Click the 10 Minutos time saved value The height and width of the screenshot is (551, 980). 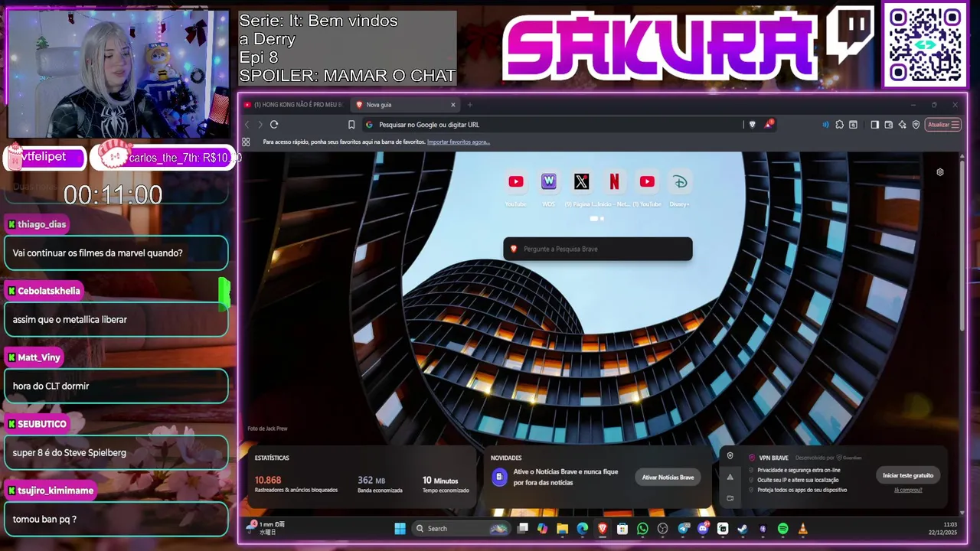pyautogui.click(x=440, y=481)
